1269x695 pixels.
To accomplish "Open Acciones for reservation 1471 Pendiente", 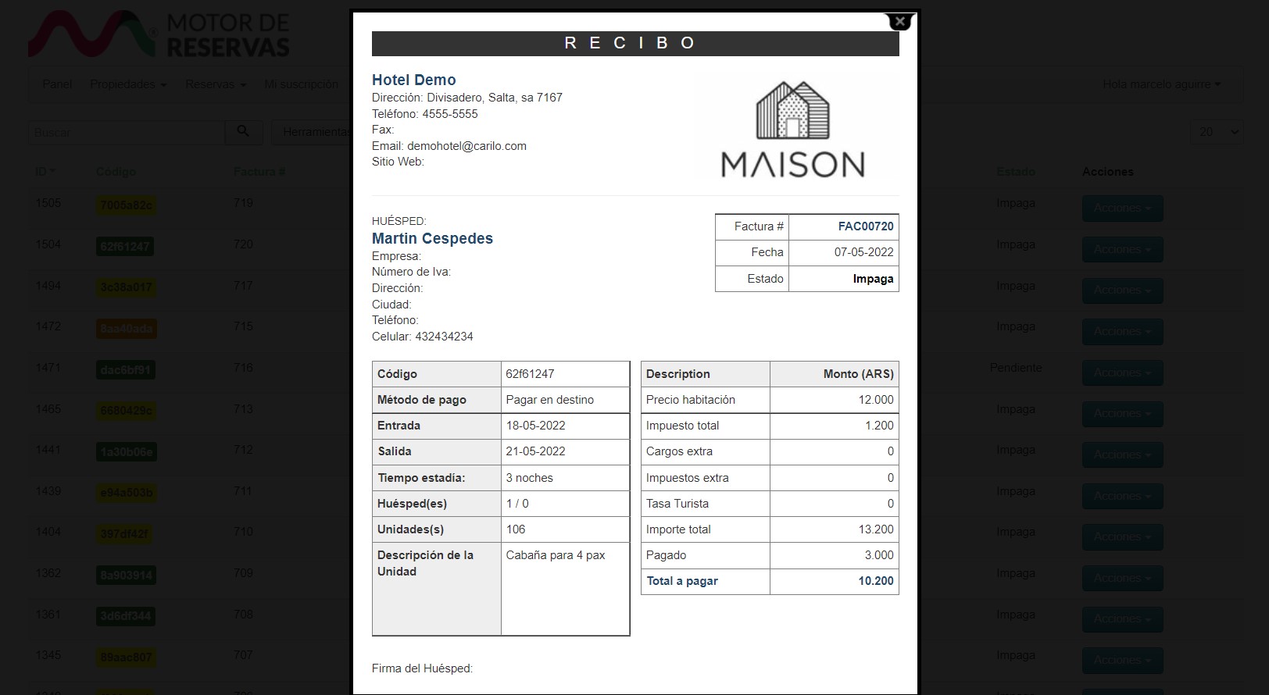I will pyautogui.click(x=1122, y=372).
